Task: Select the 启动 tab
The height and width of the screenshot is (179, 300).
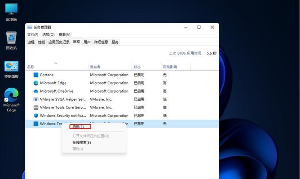Action: 76,42
